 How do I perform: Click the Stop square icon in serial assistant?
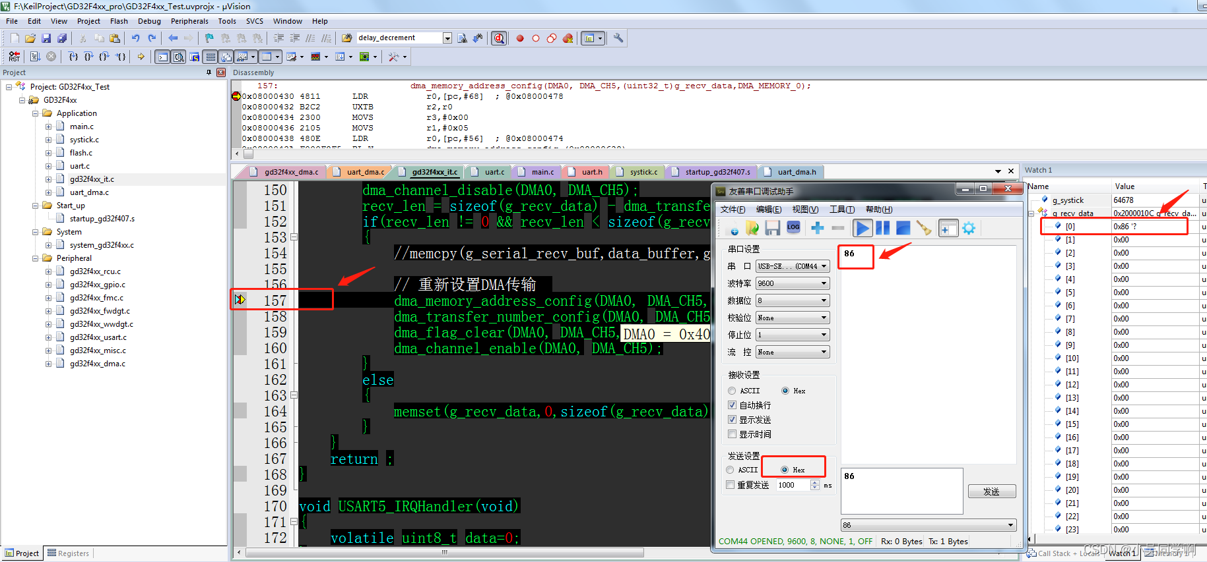point(903,228)
